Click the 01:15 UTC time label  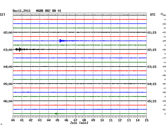pyautogui.click(x=152, y=32)
